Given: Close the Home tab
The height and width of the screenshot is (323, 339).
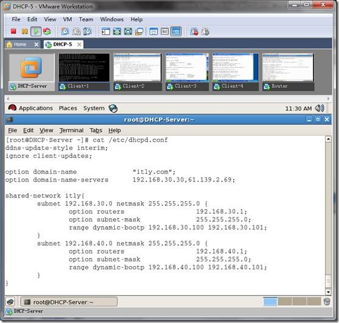Looking at the screenshot, I should pyautogui.click(x=37, y=44).
